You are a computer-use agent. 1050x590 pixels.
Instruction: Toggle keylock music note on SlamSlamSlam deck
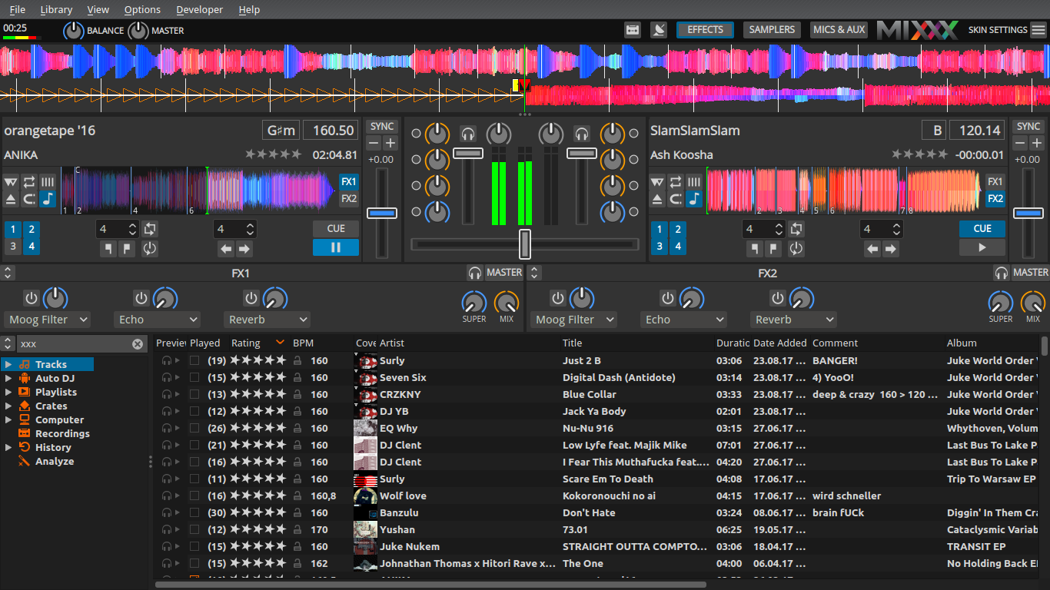click(694, 199)
